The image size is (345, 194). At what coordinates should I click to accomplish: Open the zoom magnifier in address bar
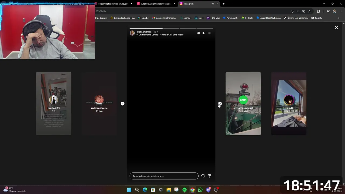pos(298,11)
